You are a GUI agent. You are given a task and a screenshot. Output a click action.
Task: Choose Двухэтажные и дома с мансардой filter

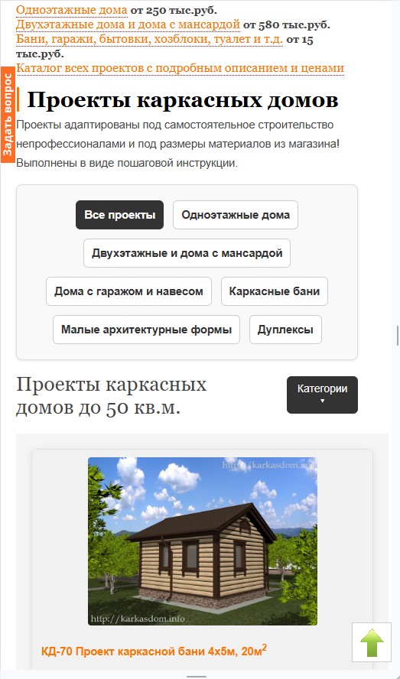(x=187, y=253)
